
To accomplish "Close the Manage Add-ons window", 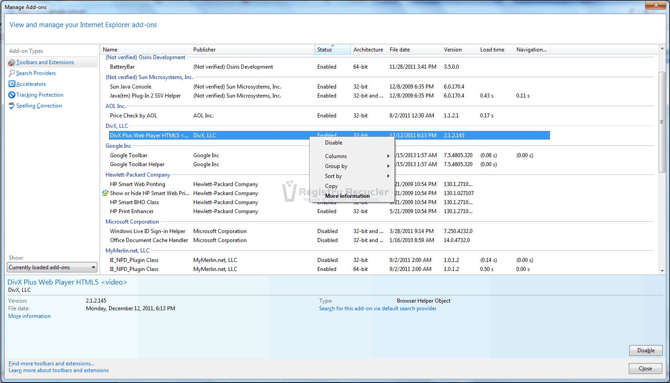I will [655, 5].
